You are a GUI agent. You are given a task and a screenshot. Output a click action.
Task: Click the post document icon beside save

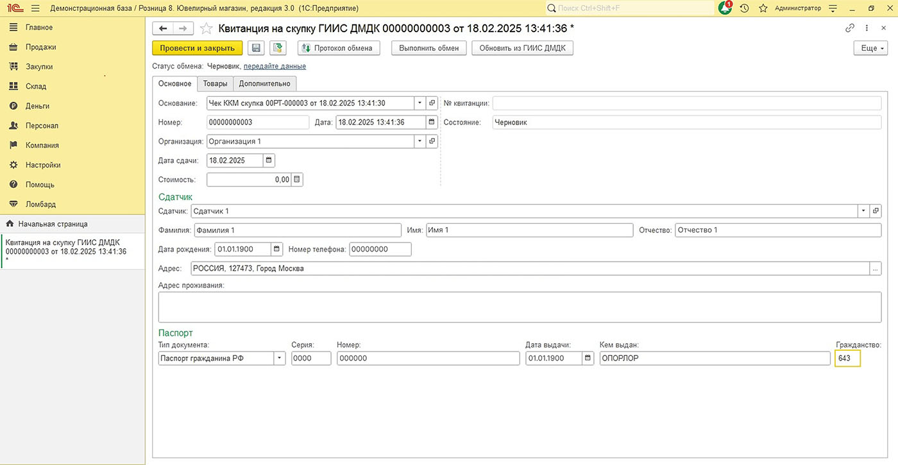point(278,48)
